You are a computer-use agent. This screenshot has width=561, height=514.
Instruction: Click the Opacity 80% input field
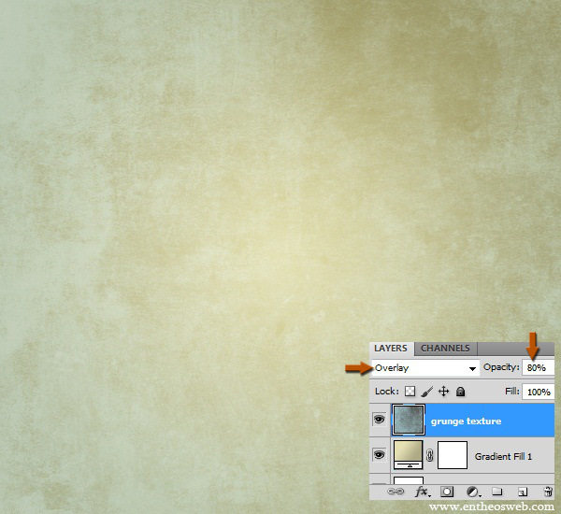click(x=539, y=367)
